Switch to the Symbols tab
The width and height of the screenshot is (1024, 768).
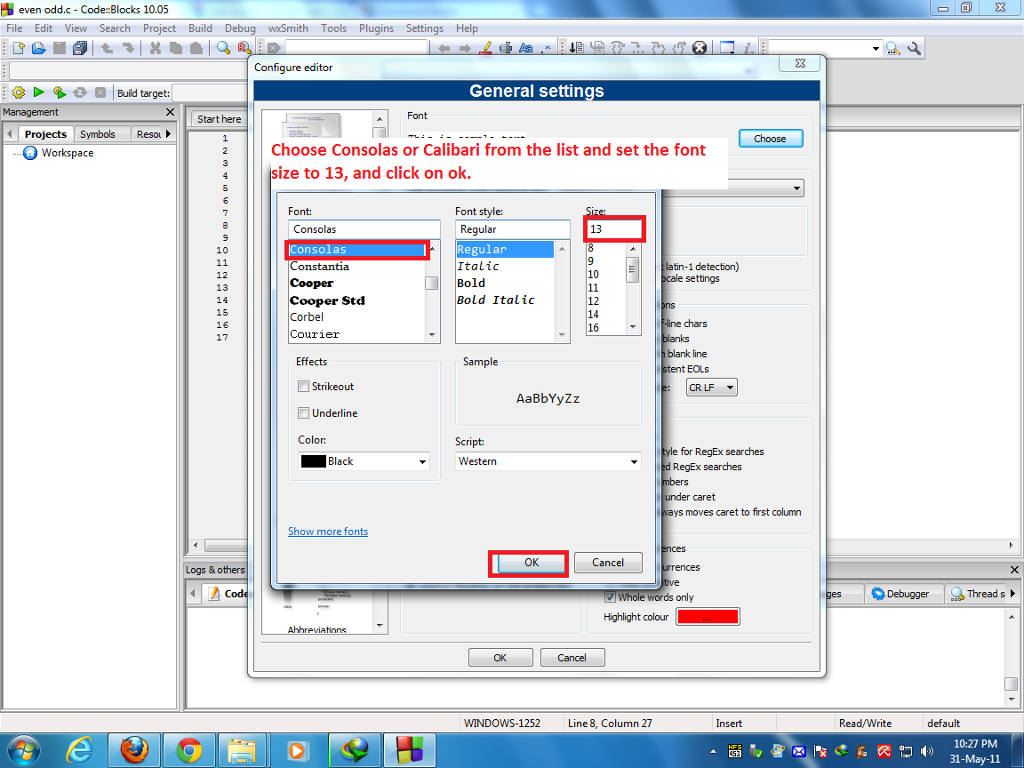click(x=97, y=134)
